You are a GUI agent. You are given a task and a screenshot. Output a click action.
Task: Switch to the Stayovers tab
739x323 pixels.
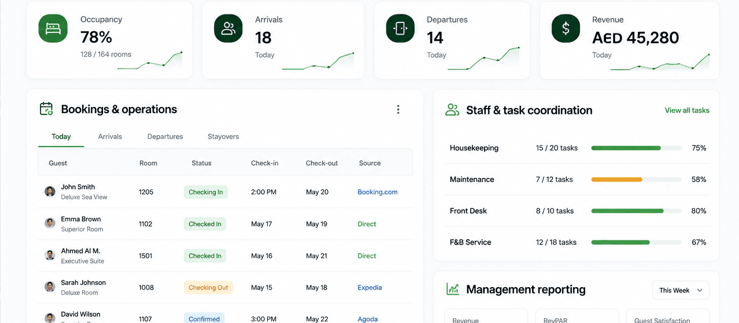tap(223, 137)
